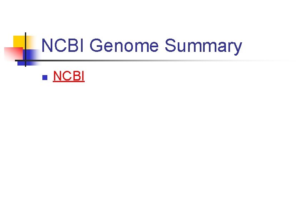This screenshot has width=299, height=224.
Task: Select the yellow square decoration
Action: [19, 41]
